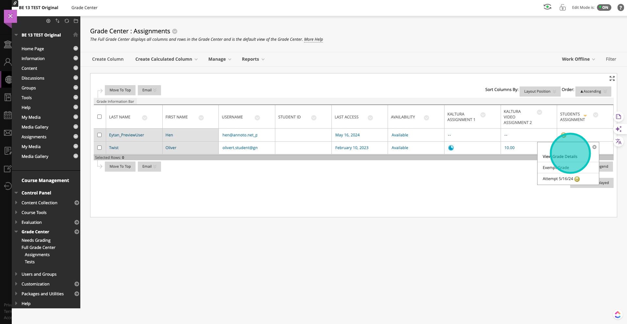Click the help question mark icon

click(620, 8)
